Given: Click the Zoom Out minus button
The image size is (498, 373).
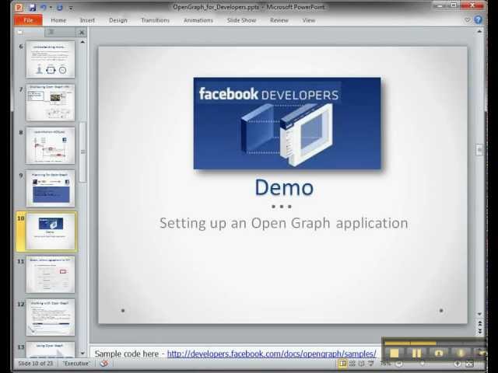Looking at the screenshot, I should tap(399, 364).
